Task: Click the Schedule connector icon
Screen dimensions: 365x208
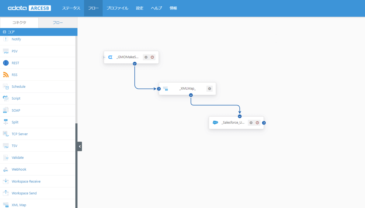Action: (x=6, y=87)
